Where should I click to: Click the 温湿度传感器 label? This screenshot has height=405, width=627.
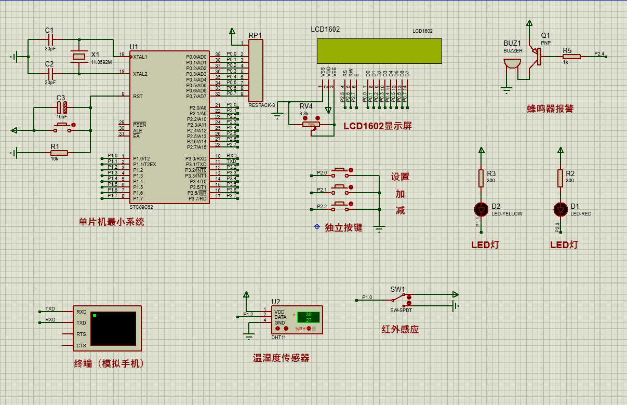(x=281, y=358)
